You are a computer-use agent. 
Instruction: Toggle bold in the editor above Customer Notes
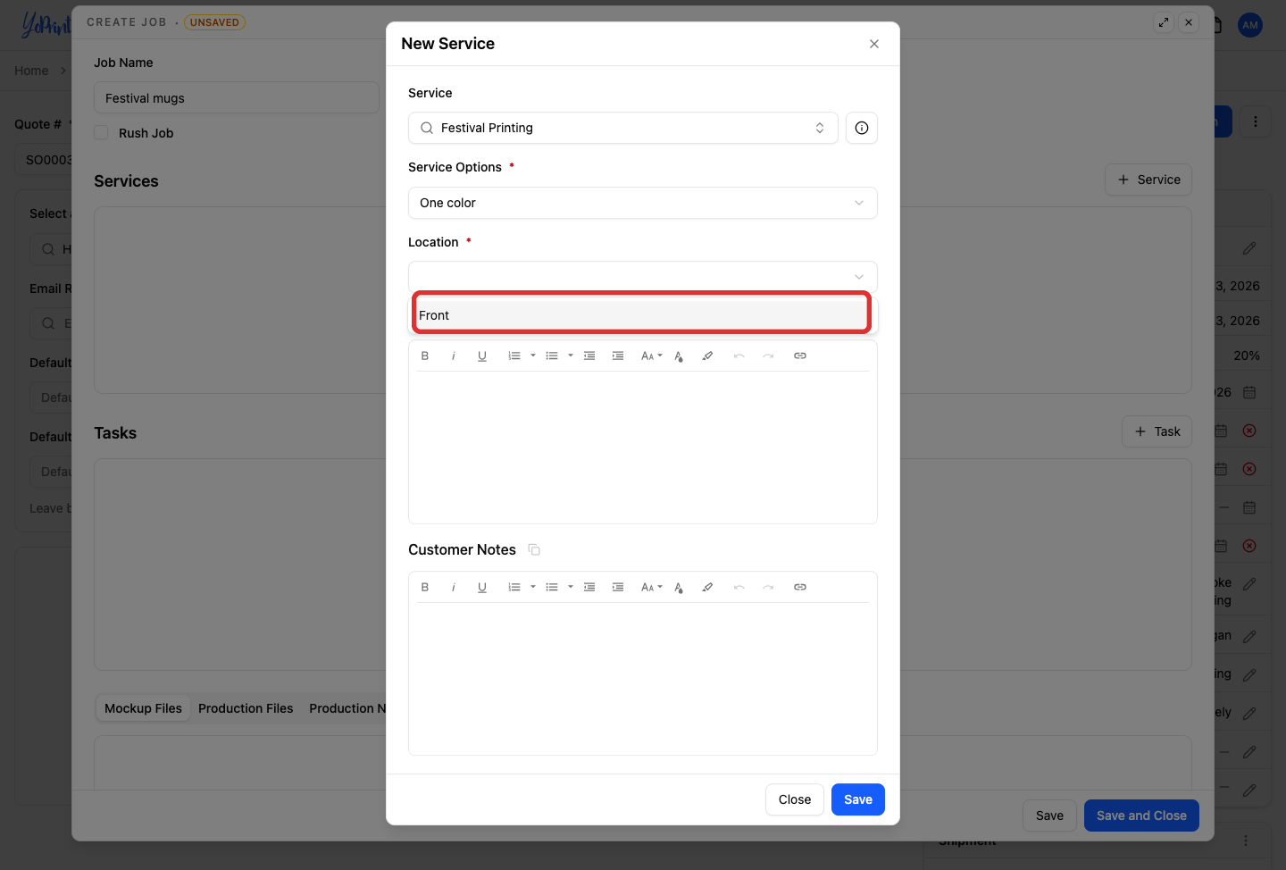(x=425, y=356)
